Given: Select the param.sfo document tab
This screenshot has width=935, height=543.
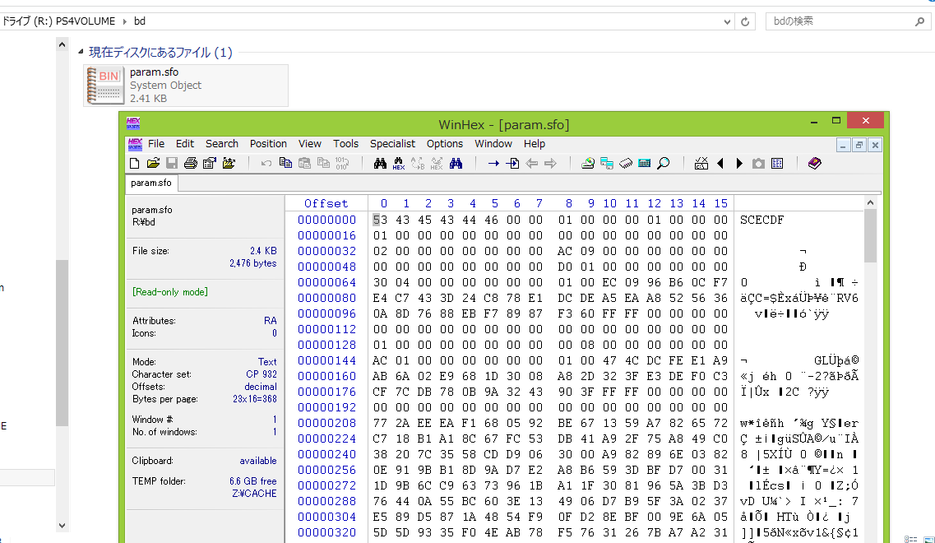Looking at the screenshot, I should pyautogui.click(x=151, y=183).
